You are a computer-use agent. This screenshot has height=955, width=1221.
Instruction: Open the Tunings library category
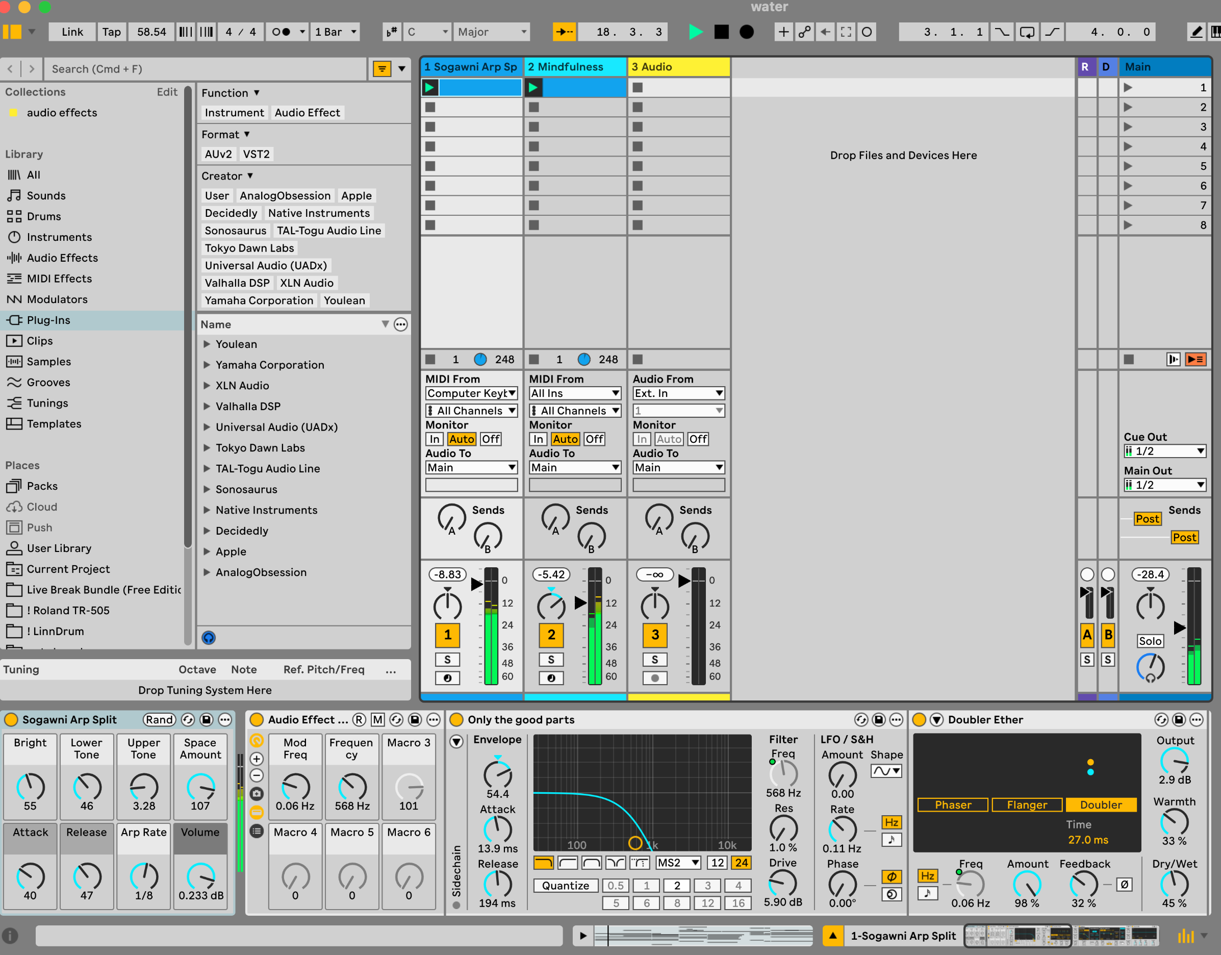click(x=47, y=403)
